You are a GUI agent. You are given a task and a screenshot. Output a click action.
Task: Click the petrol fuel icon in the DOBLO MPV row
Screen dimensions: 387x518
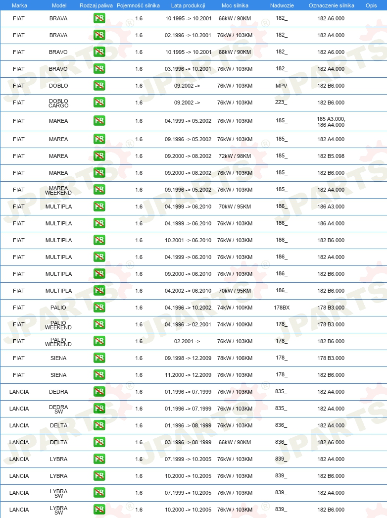point(99,86)
